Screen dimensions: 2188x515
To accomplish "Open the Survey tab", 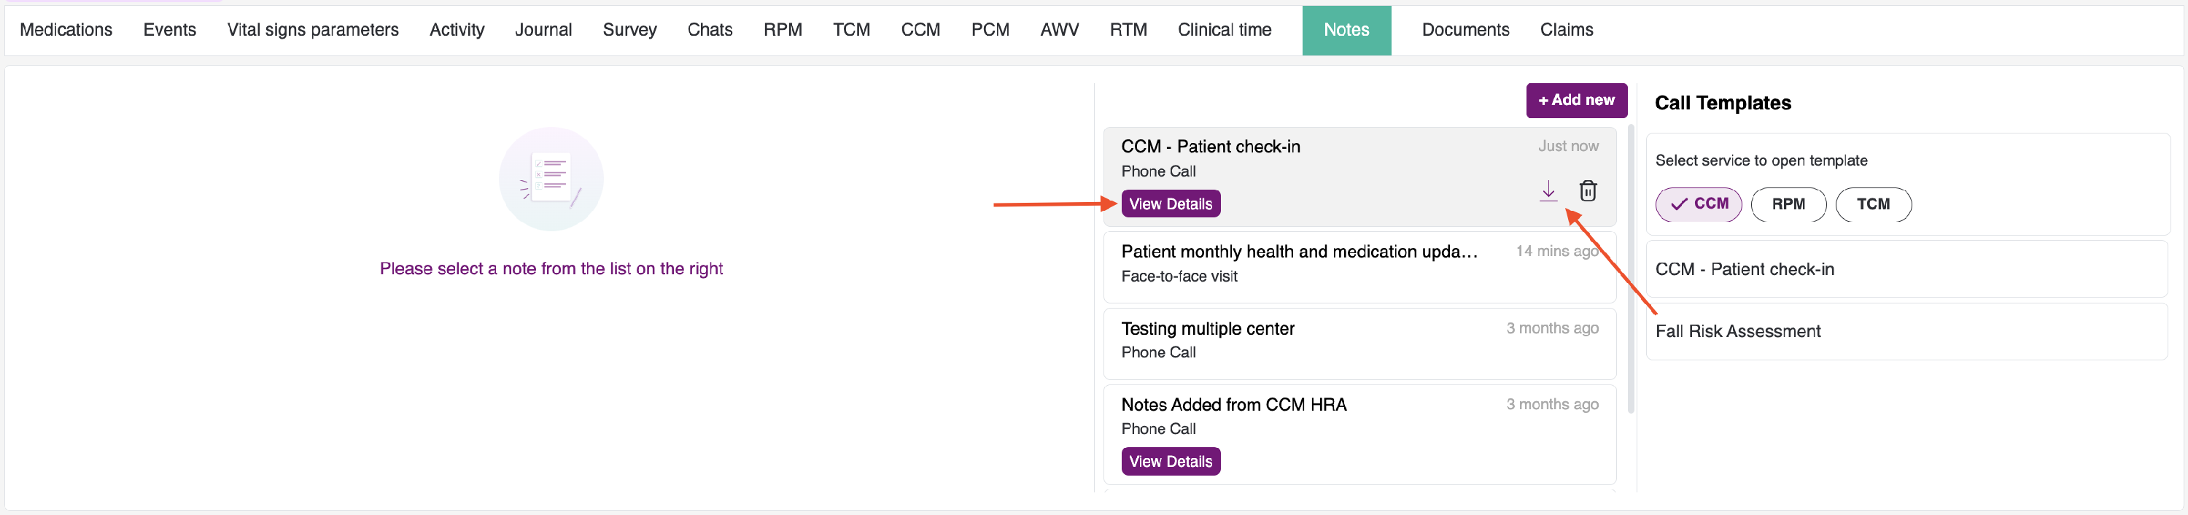I will pyautogui.click(x=629, y=30).
